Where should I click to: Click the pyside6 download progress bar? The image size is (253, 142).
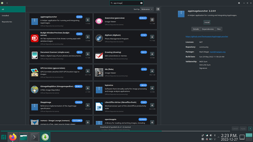click(x=115, y=131)
